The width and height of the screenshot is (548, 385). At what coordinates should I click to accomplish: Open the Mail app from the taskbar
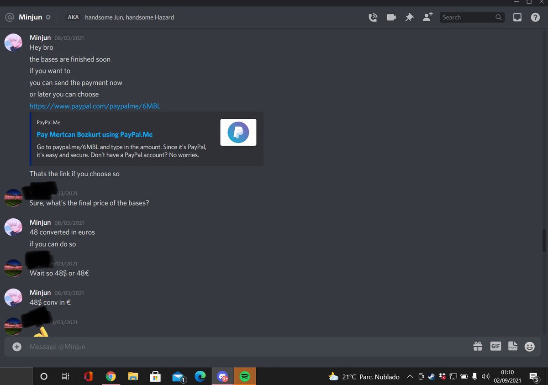[x=178, y=377]
